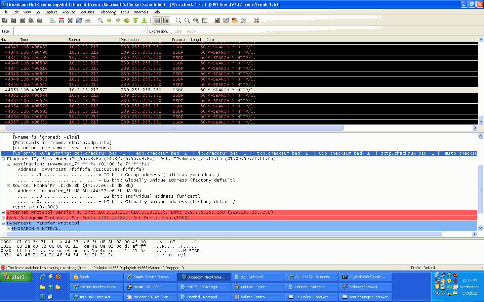Print the packets
Image resolution: width=484 pixels, height=302 pixels.
(88, 20)
